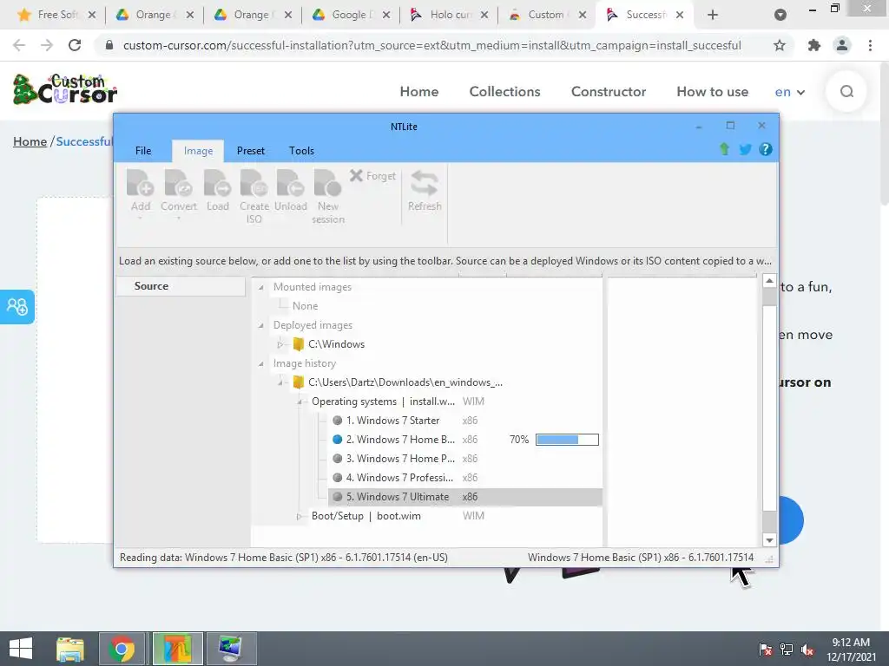Open the Collections link on Custom Cursor
The image size is (889, 666).
[x=504, y=91]
